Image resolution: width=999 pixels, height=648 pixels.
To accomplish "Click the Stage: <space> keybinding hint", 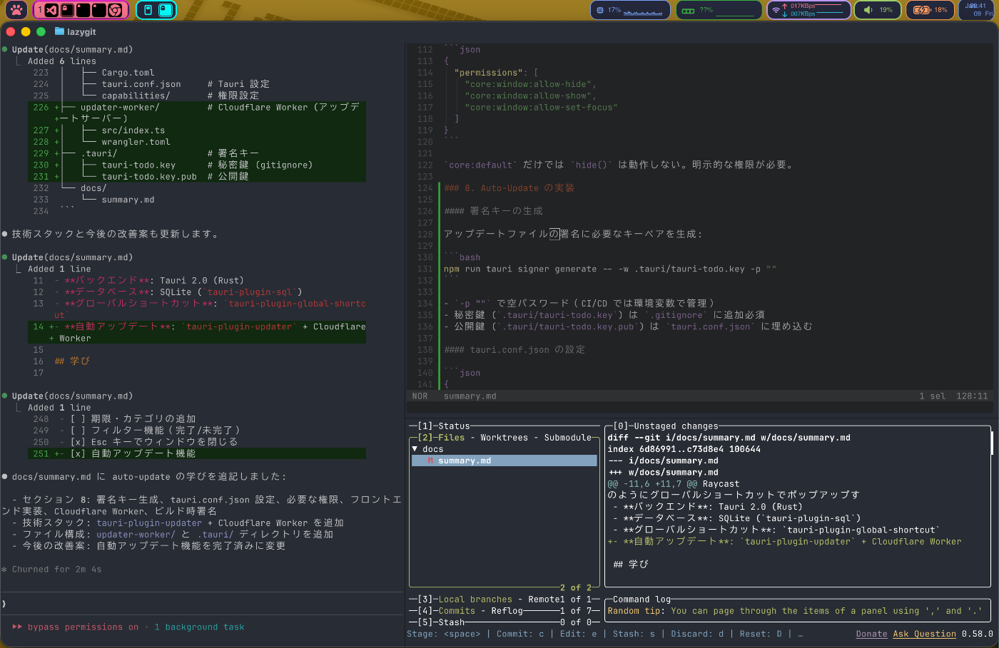I will 444,634.
